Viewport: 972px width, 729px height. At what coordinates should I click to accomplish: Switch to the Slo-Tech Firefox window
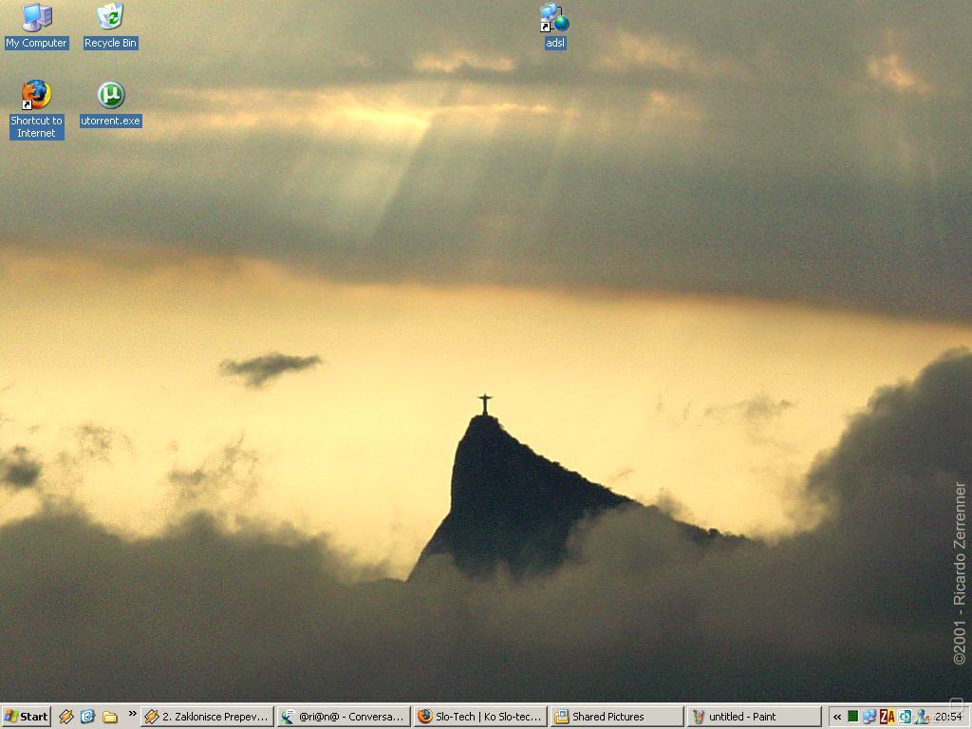(x=480, y=717)
